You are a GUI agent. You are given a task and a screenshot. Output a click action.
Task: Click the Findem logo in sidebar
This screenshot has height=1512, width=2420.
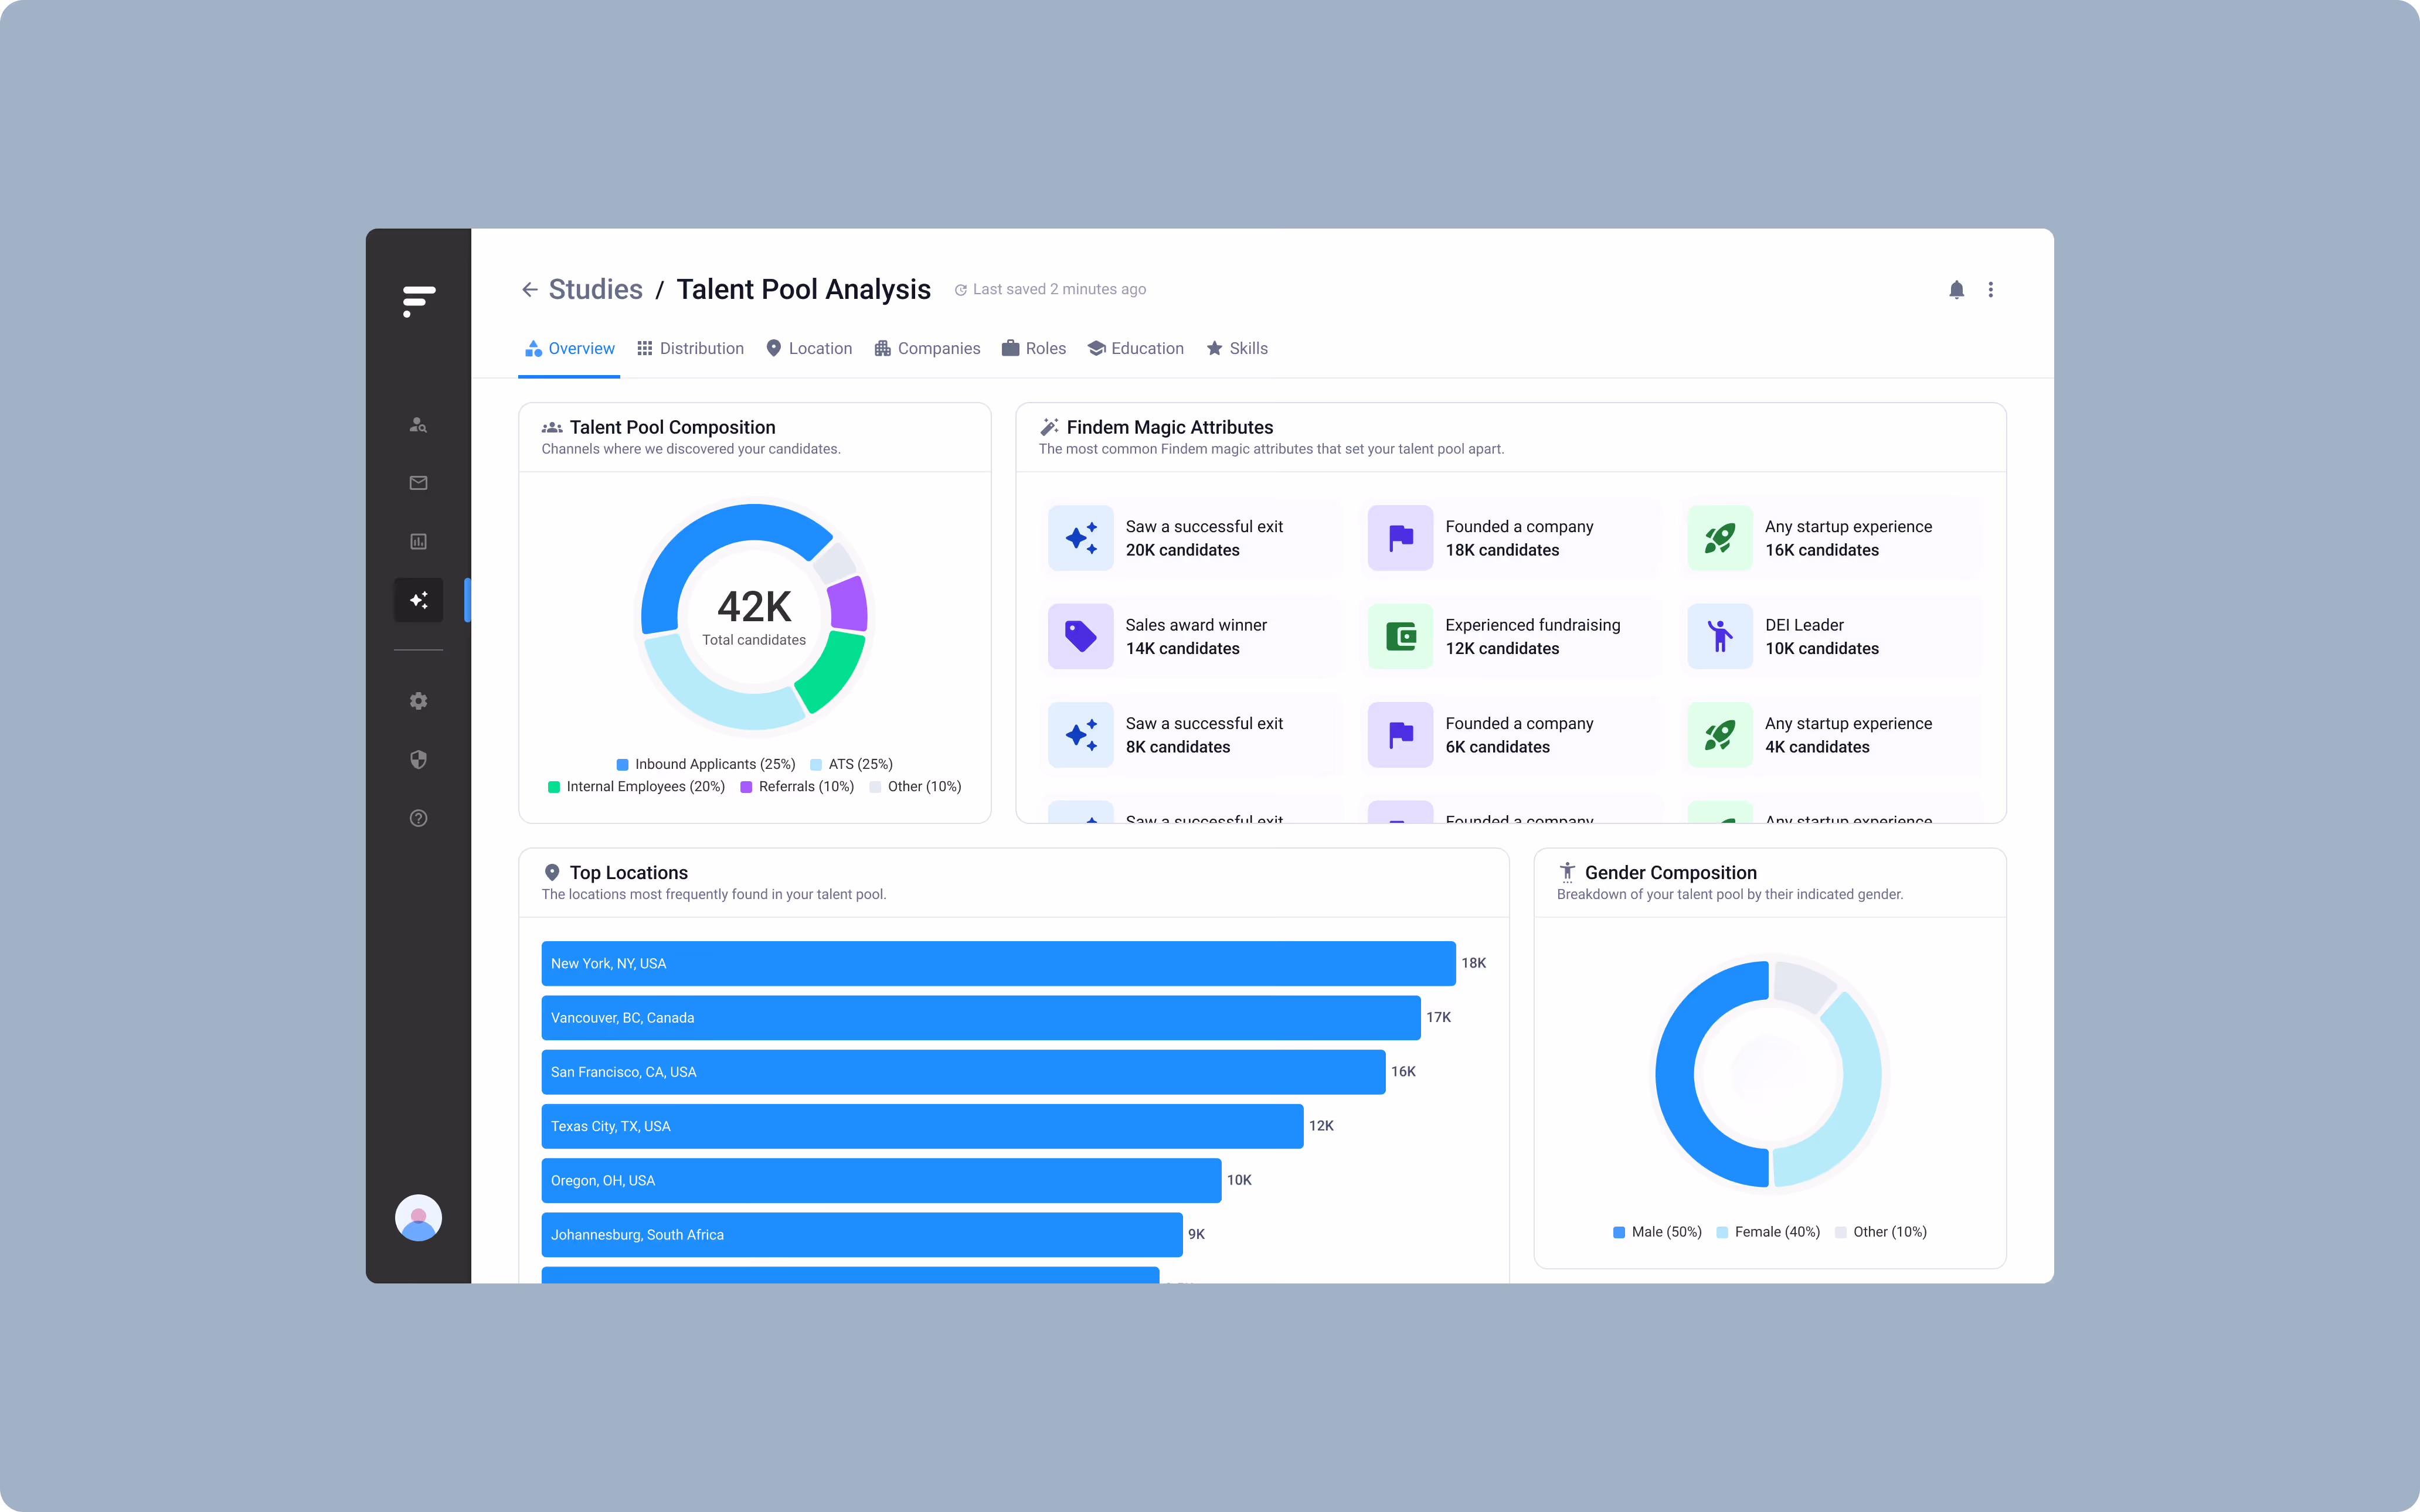[x=418, y=300]
